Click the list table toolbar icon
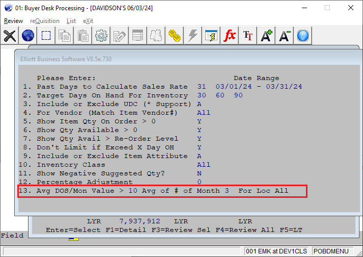363x257 pixels. [138, 36]
